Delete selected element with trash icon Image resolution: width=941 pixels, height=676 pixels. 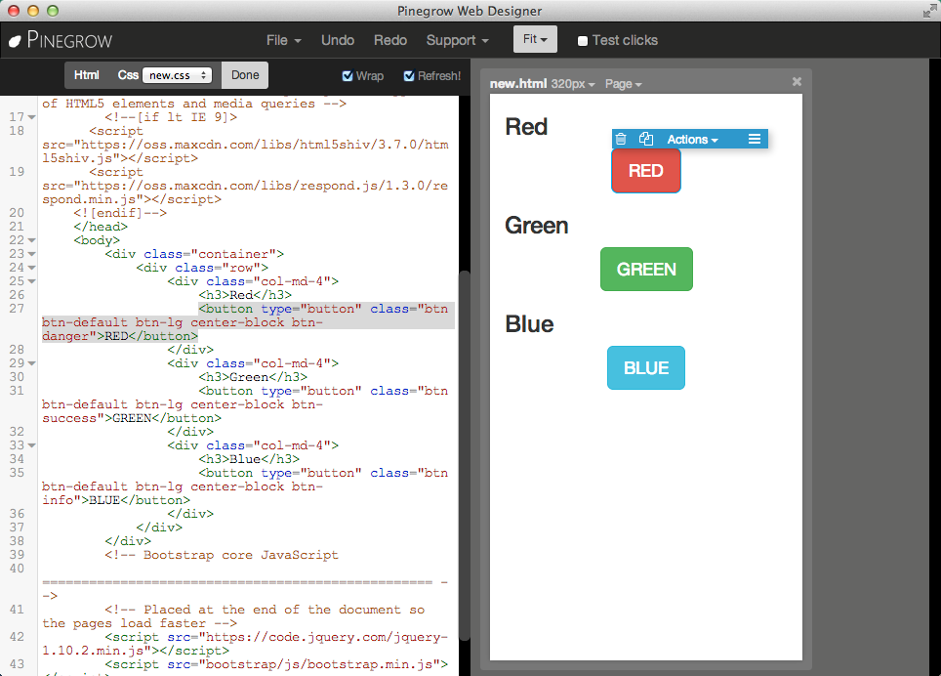pyautogui.click(x=621, y=140)
